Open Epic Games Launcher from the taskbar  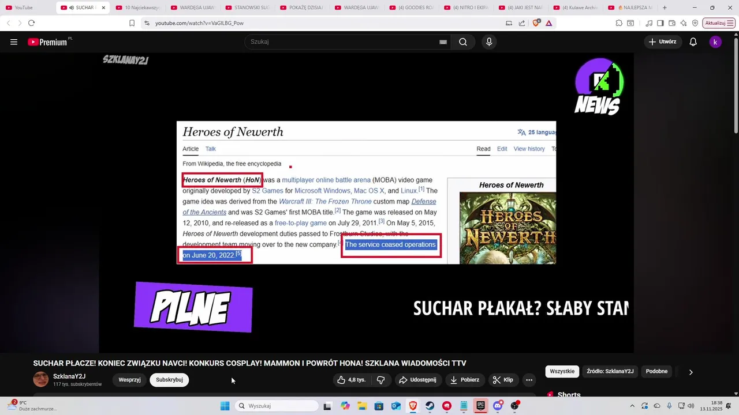[480, 406]
